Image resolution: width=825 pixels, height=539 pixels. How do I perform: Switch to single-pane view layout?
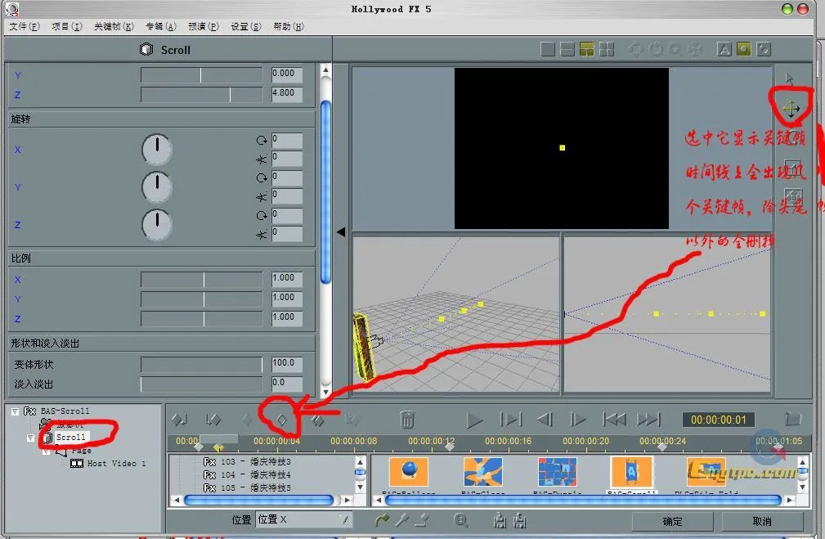pos(548,50)
